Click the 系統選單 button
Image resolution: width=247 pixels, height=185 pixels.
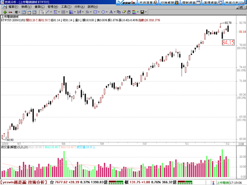[148, 3]
